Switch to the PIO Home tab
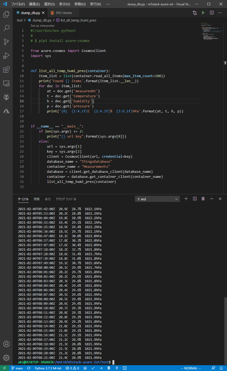 tap(64, 13)
